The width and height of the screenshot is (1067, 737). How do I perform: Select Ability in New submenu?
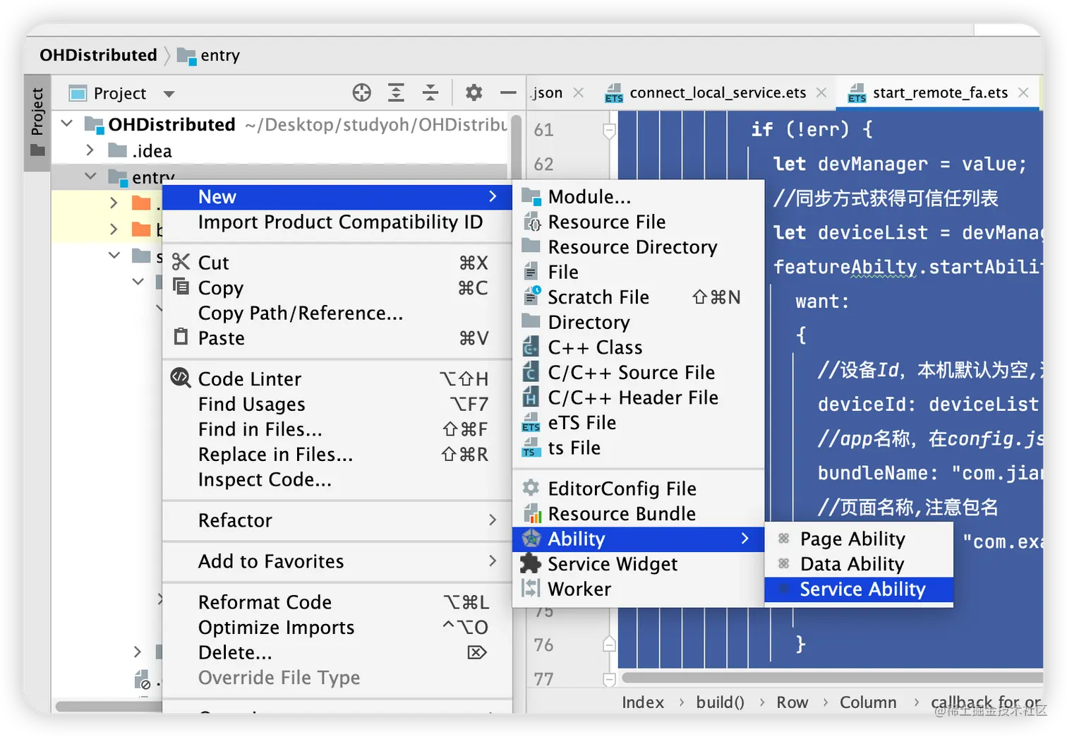point(639,539)
